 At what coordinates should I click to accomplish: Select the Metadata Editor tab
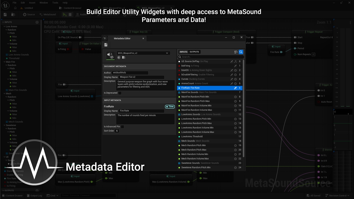tap(122, 38)
